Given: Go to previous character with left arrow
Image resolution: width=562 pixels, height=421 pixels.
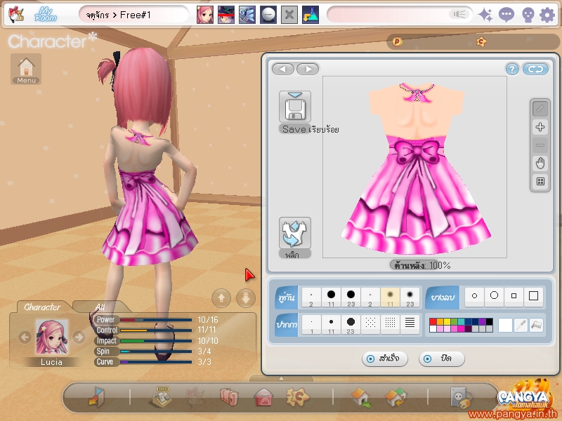Looking at the screenshot, I should click(x=25, y=338).
